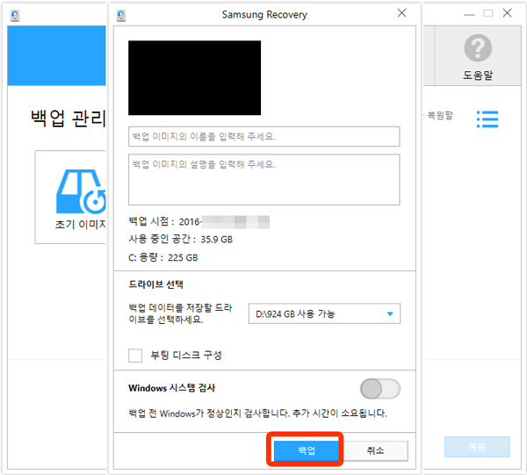Viewport: 527px width, 475px height.
Task: Click the 복원 button in main window
Action: coord(477,447)
